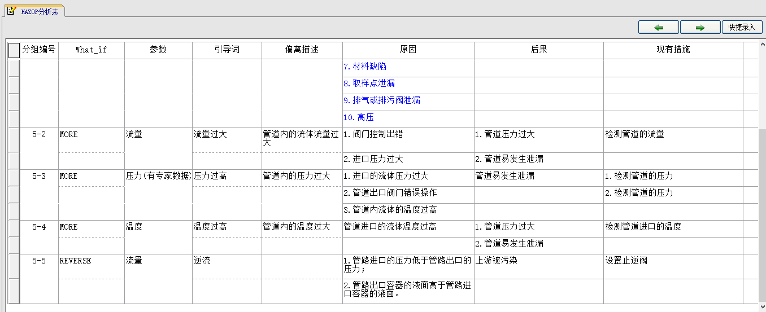Select the row header for row 5-5
Screen dimensions: 766x312
tap(14, 266)
